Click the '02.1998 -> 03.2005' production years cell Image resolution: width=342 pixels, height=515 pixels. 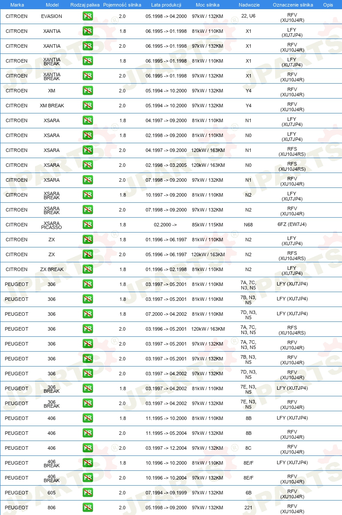pos(166,165)
